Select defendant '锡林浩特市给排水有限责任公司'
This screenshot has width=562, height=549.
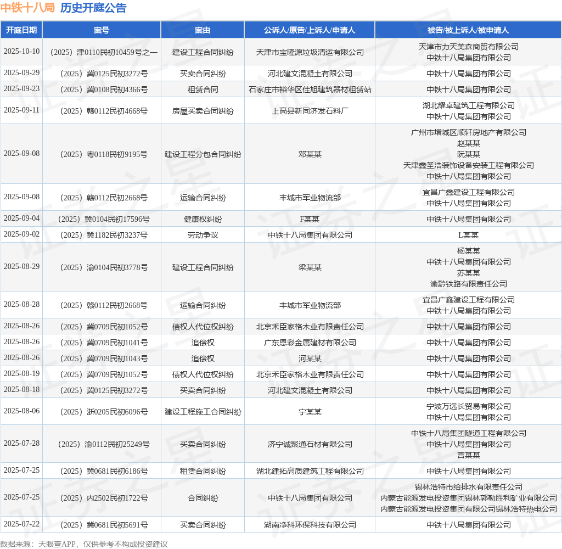[x=469, y=487]
